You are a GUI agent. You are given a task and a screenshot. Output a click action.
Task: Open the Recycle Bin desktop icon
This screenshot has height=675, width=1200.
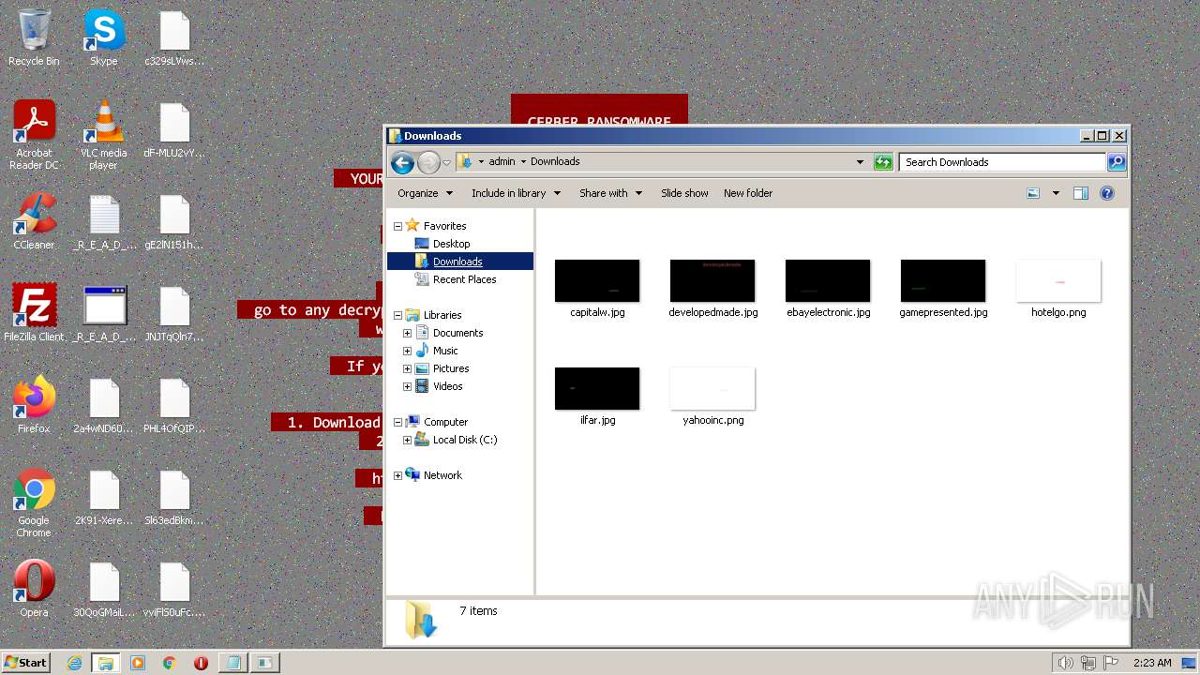(34, 38)
